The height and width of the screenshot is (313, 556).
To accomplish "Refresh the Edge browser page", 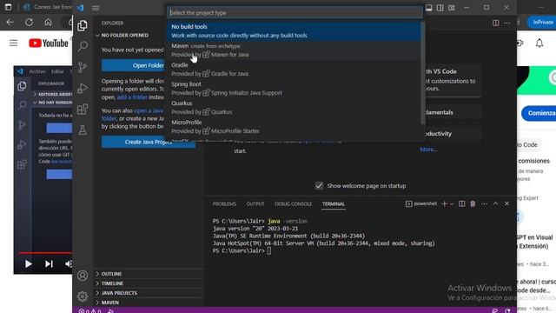I will coord(29,22).
